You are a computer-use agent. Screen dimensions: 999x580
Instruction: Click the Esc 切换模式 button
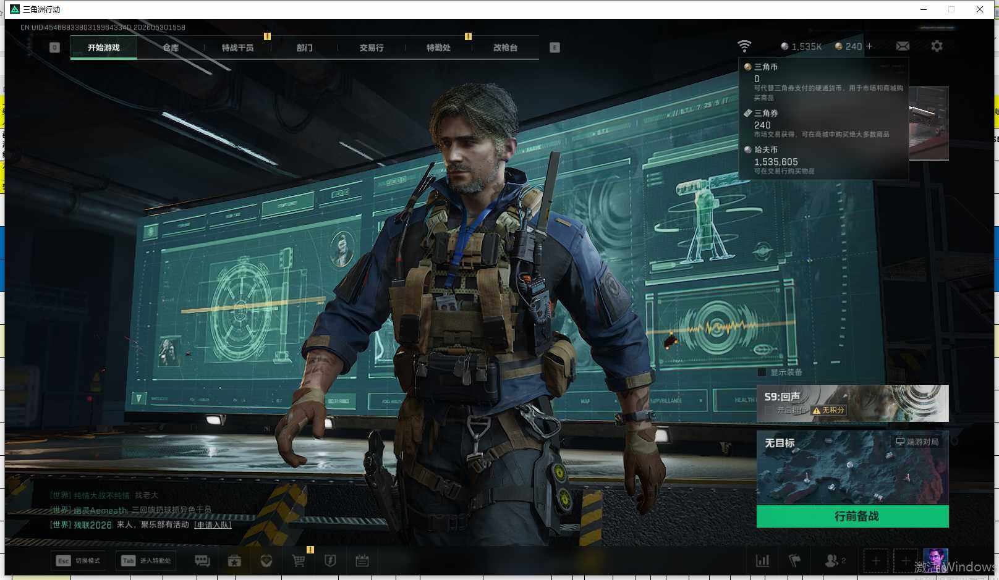coord(79,561)
